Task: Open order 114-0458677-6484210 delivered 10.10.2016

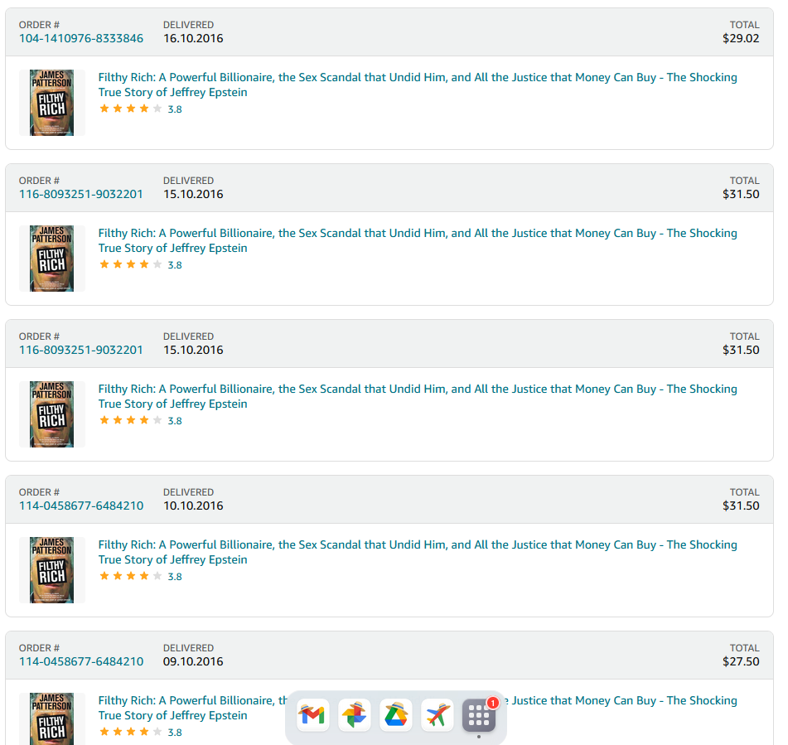Action: (x=81, y=506)
